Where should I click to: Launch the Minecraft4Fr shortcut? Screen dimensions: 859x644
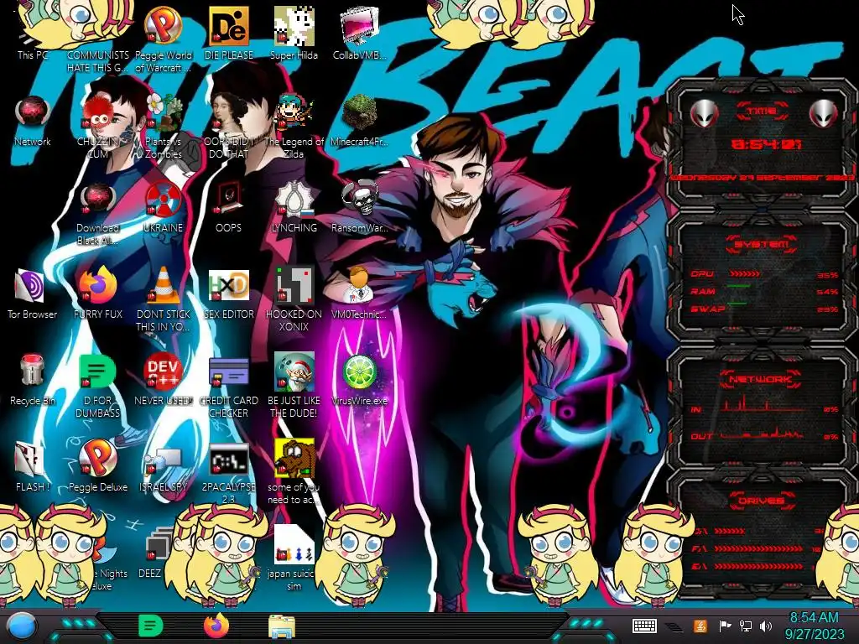point(359,121)
